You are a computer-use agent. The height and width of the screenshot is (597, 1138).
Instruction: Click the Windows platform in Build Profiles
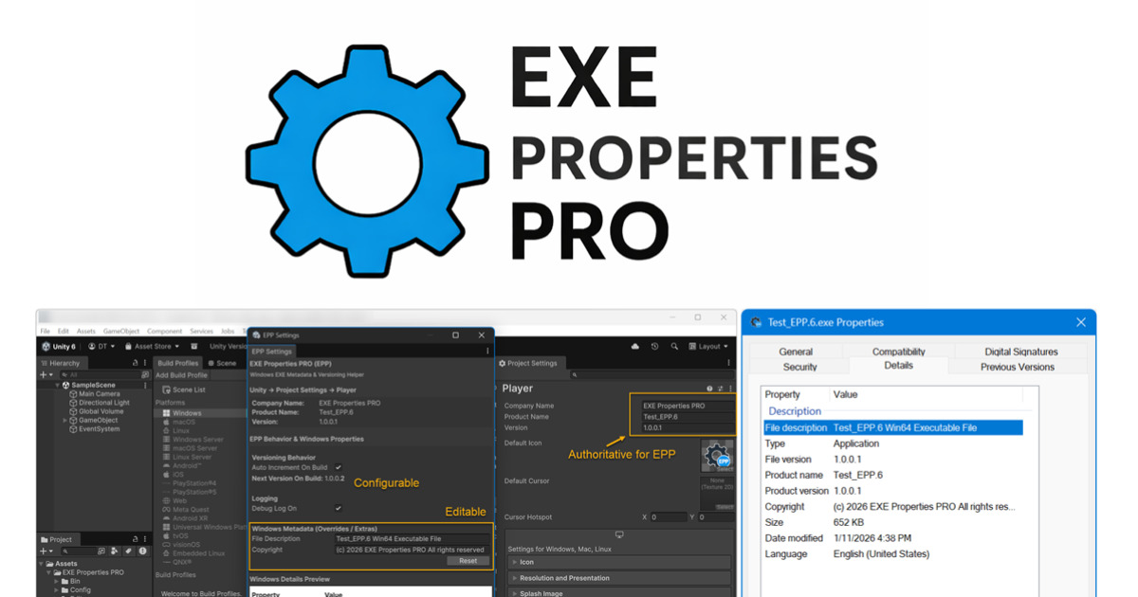tap(198, 413)
